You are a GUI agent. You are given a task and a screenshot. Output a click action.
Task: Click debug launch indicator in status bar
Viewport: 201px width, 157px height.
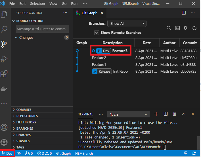coord(29,154)
